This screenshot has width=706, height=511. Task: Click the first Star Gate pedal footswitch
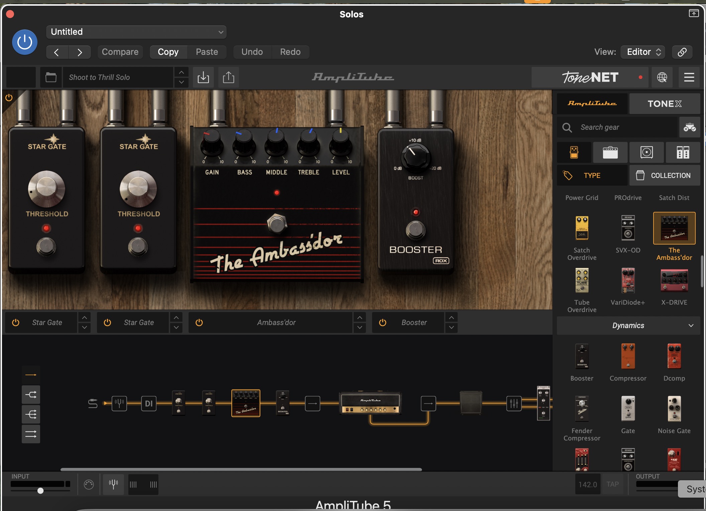[x=46, y=247]
